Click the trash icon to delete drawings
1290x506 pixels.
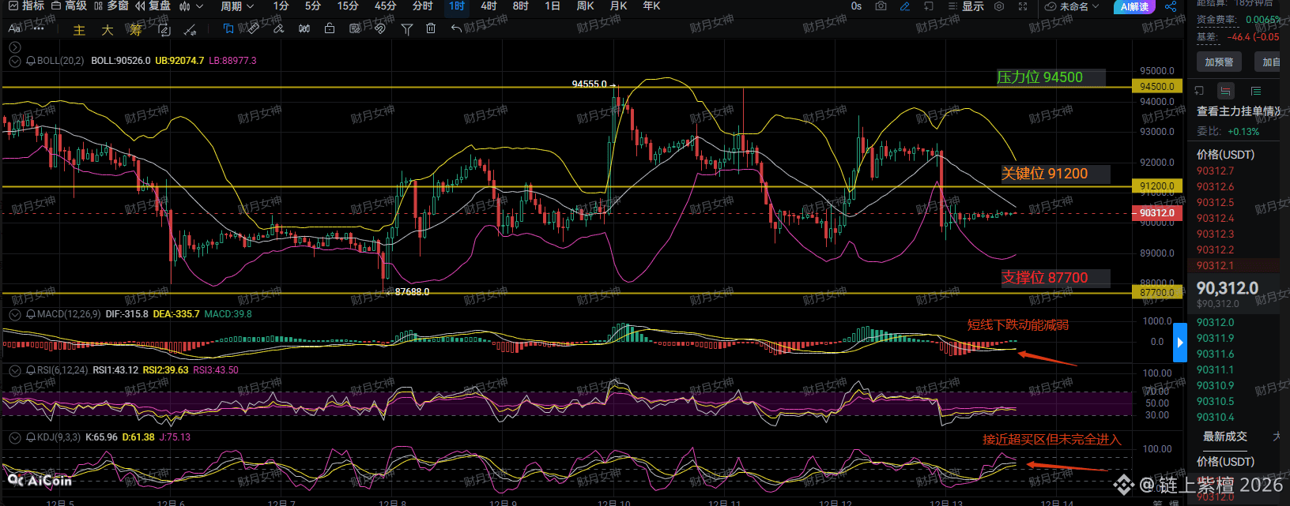tap(431, 29)
